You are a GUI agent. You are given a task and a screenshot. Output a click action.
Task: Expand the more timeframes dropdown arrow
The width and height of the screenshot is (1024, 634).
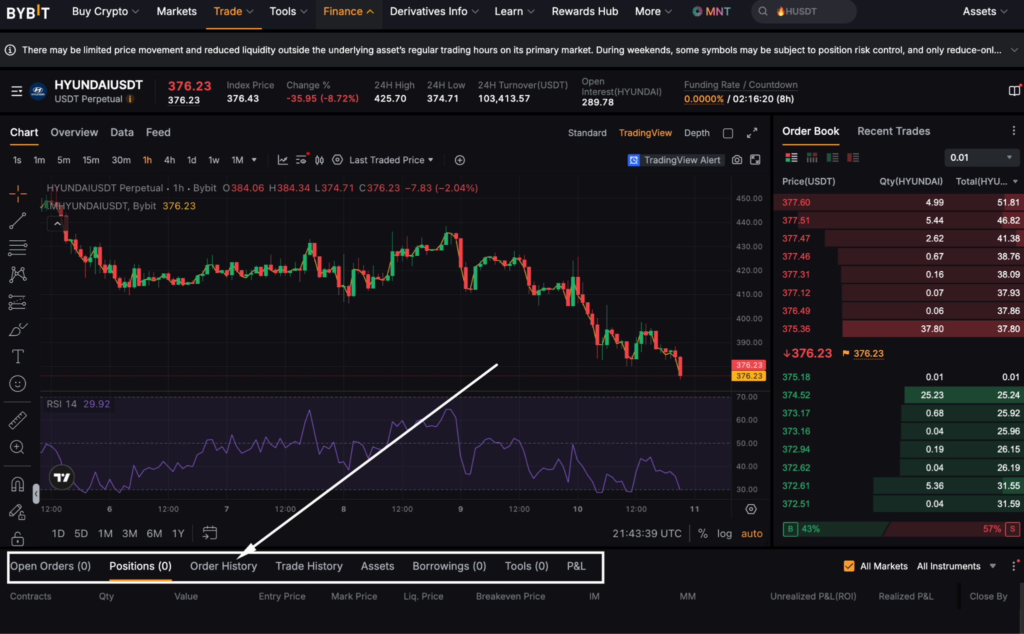point(254,160)
